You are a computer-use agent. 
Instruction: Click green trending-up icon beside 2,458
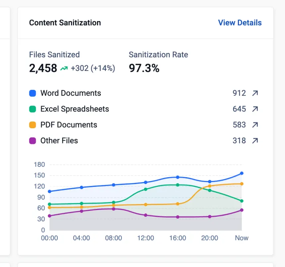click(x=64, y=68)
